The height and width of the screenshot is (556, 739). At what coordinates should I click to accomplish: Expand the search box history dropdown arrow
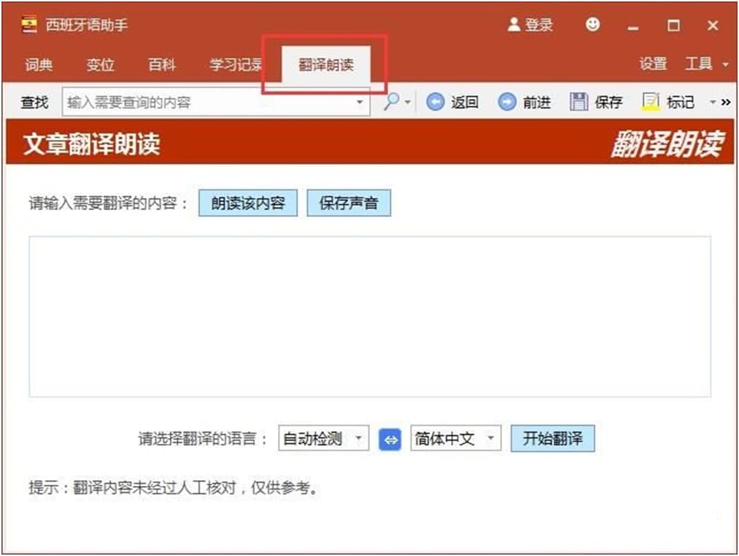tap(360, 103)
